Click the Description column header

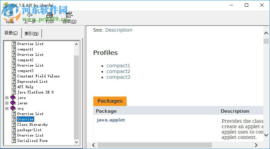click(235, 111)
